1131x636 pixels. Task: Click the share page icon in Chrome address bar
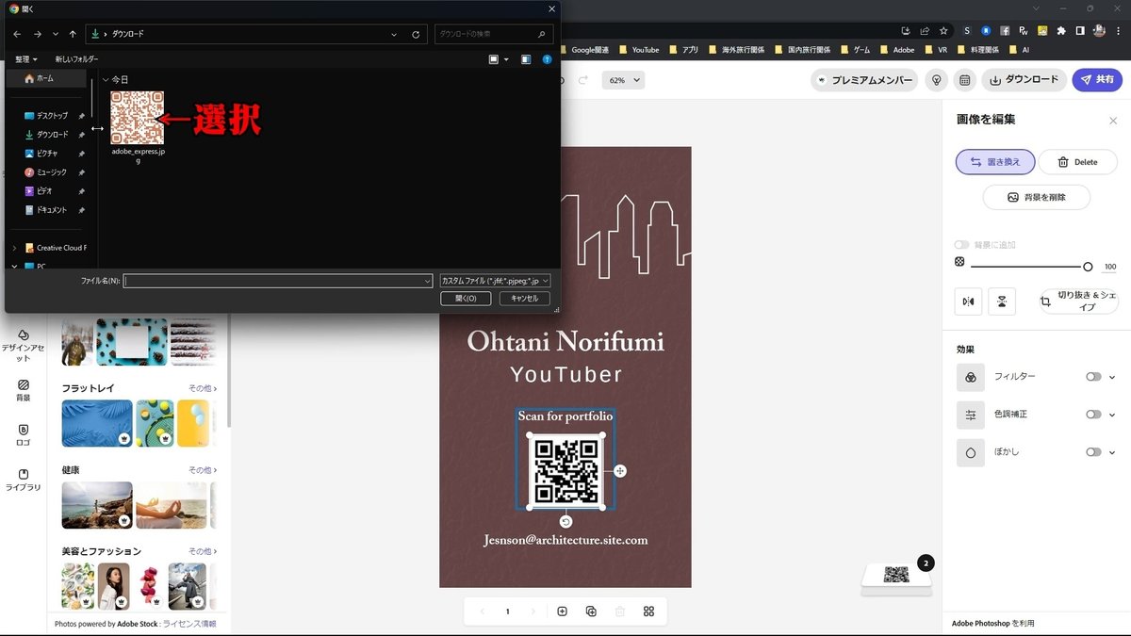coord(925,30)
